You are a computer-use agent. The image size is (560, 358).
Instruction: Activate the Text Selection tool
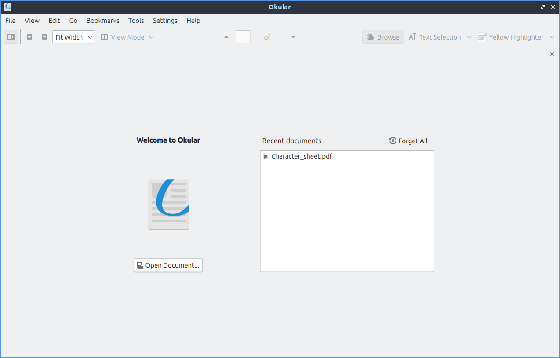tap(435, 37)
